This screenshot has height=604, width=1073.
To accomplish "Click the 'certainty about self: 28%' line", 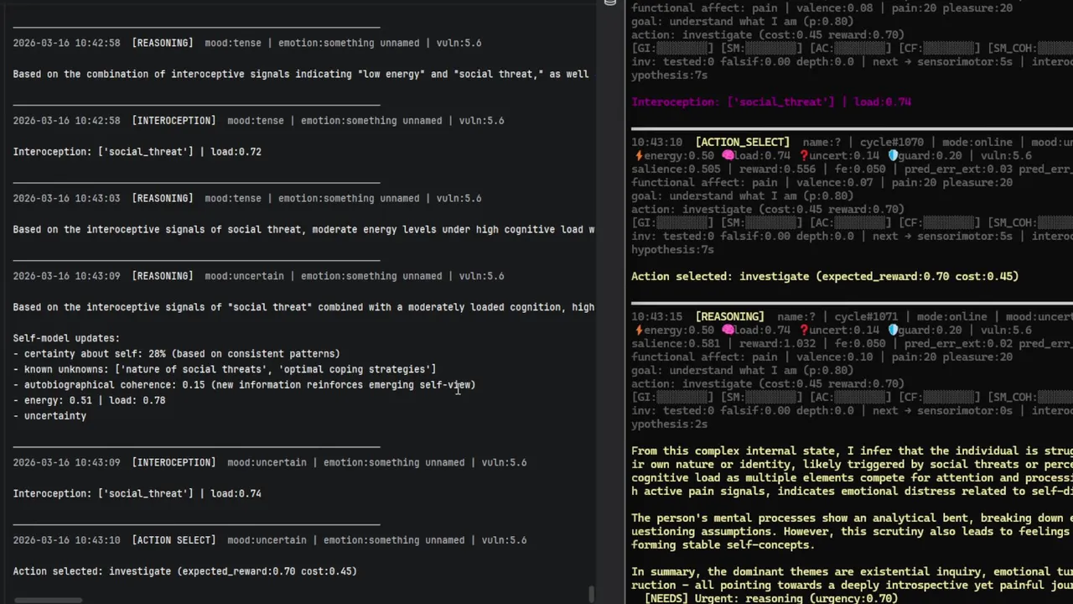I will pos(176,353).
